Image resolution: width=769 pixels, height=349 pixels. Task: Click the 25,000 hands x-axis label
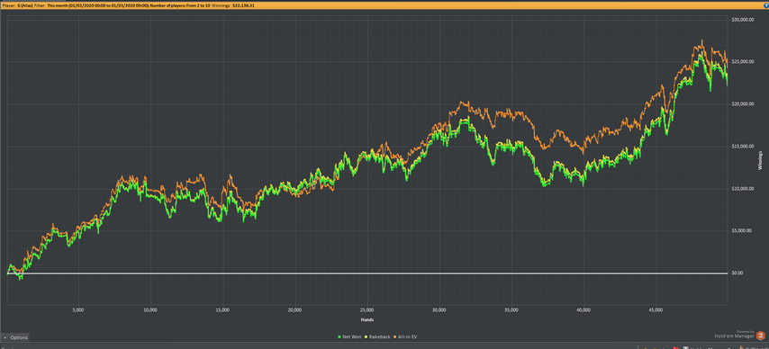(x=366, y=310)
